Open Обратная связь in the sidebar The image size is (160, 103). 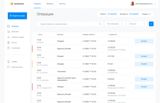[x=17, y=67]
